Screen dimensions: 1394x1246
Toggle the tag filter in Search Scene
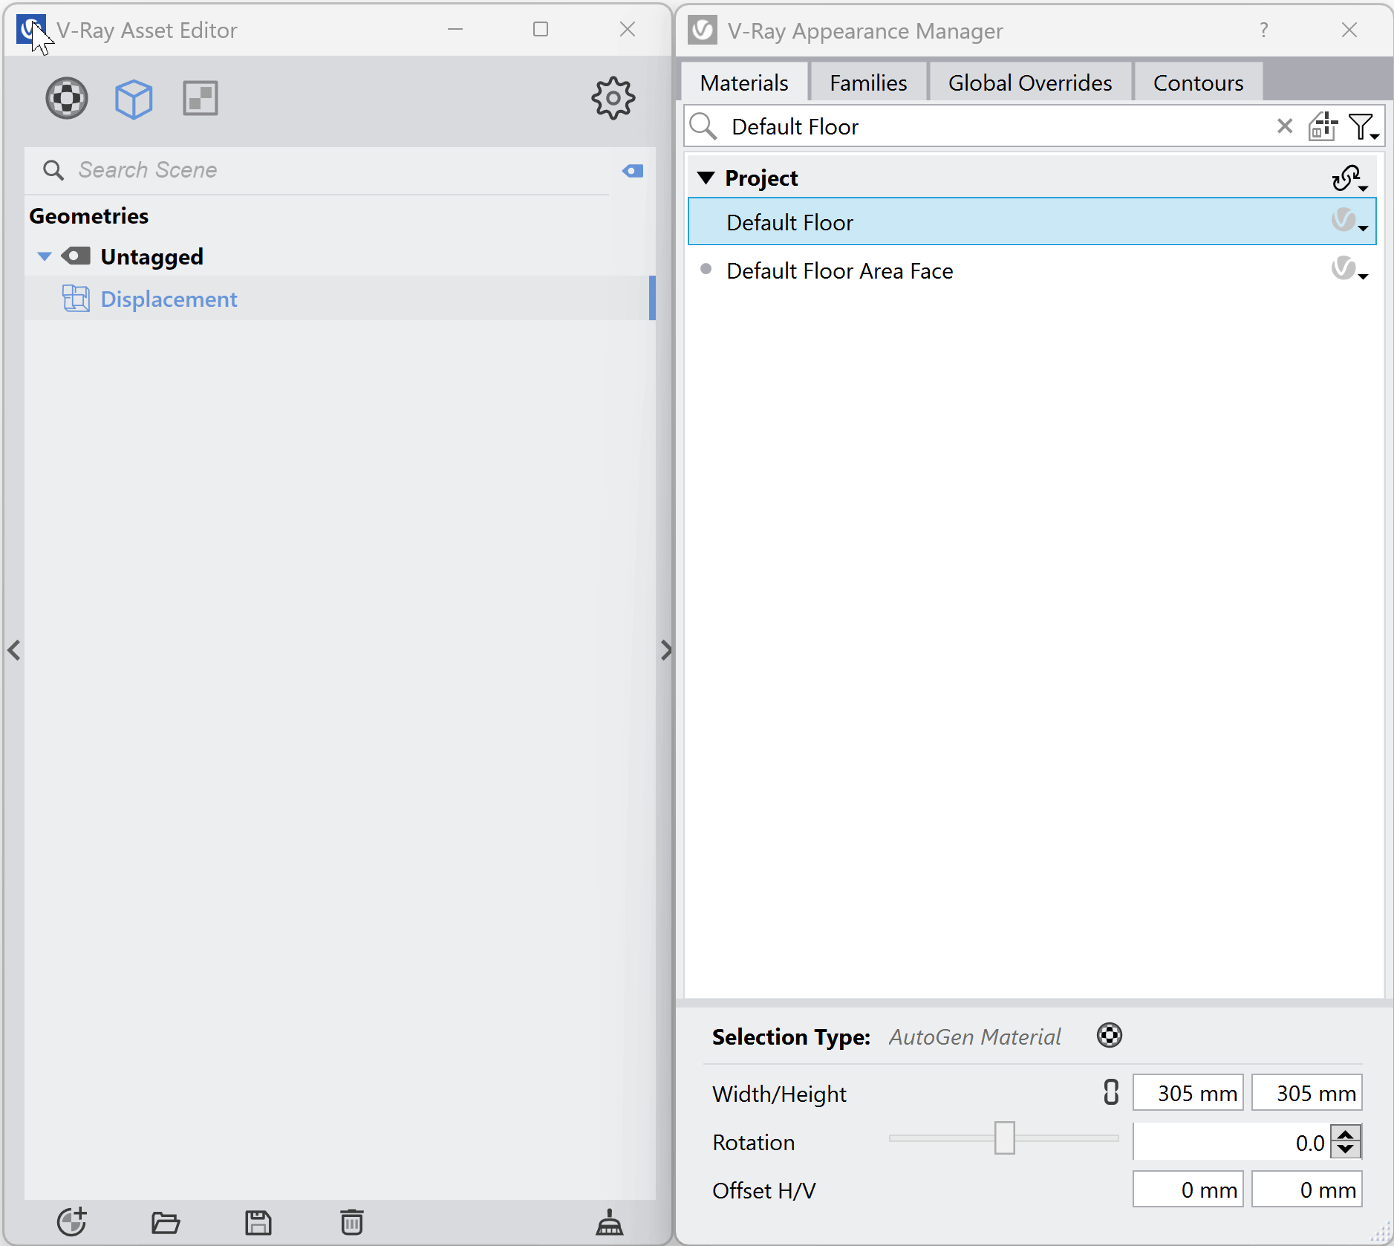click(x=633, y=171)
